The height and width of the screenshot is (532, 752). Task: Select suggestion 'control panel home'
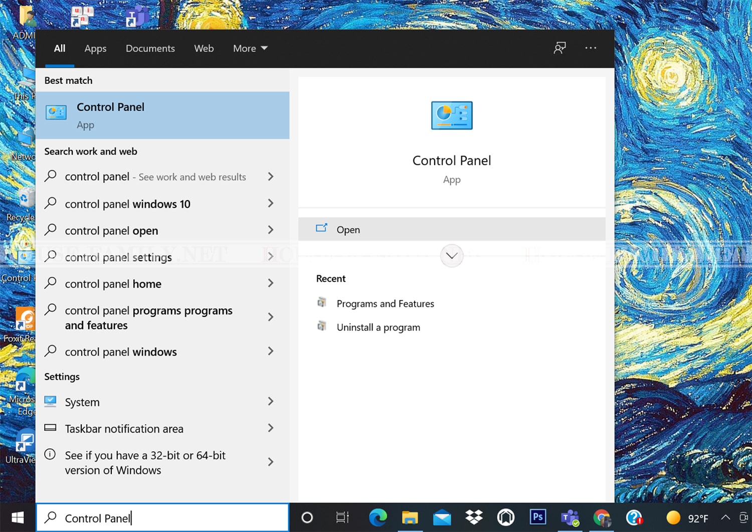[113, 284]
